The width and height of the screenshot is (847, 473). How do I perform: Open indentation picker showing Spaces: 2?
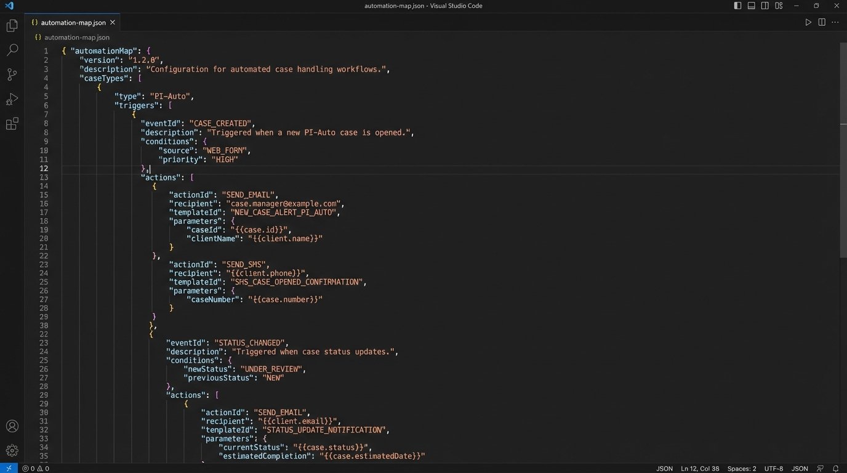741,469
